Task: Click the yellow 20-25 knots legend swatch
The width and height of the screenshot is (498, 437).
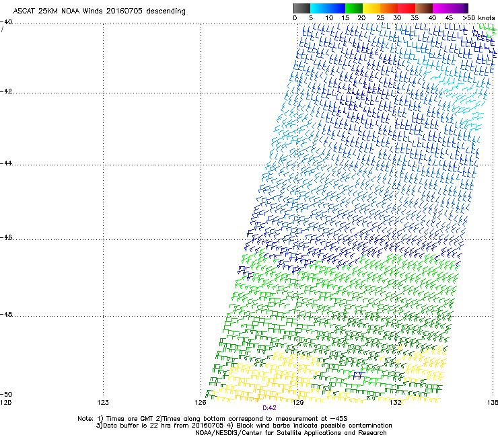Action: pos(371,8)
